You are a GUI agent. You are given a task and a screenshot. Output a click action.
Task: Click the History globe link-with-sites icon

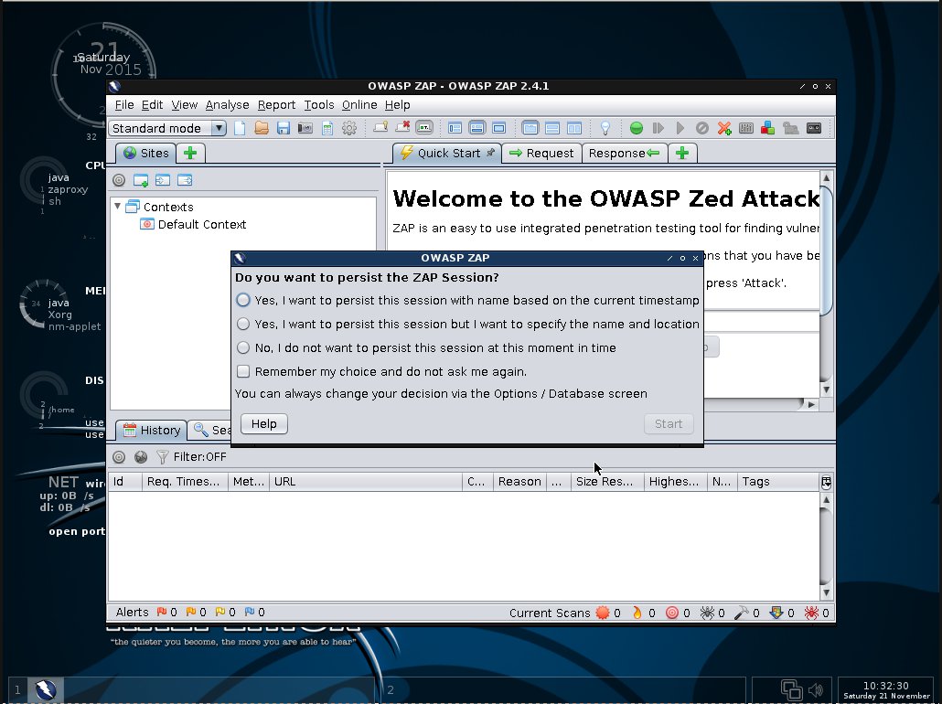coord(141,457)
